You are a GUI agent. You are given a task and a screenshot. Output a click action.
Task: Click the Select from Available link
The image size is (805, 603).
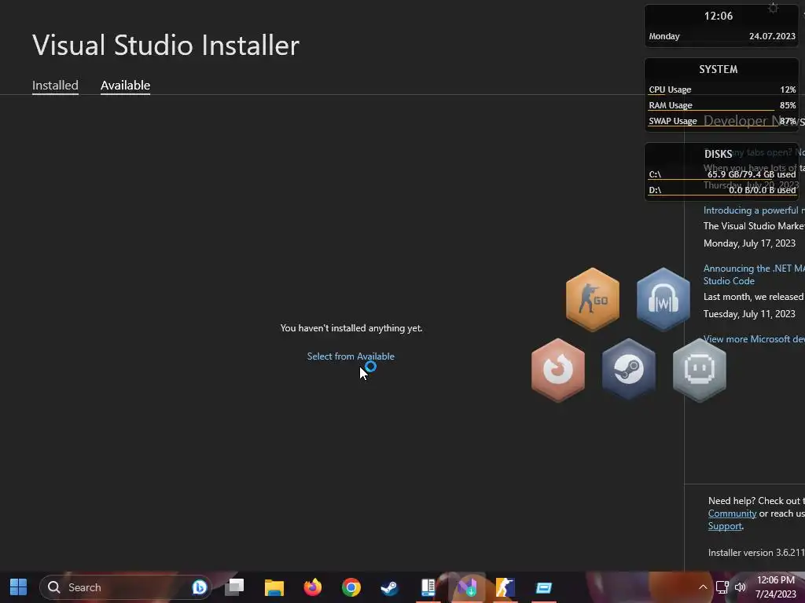click(x=351, y=356)
